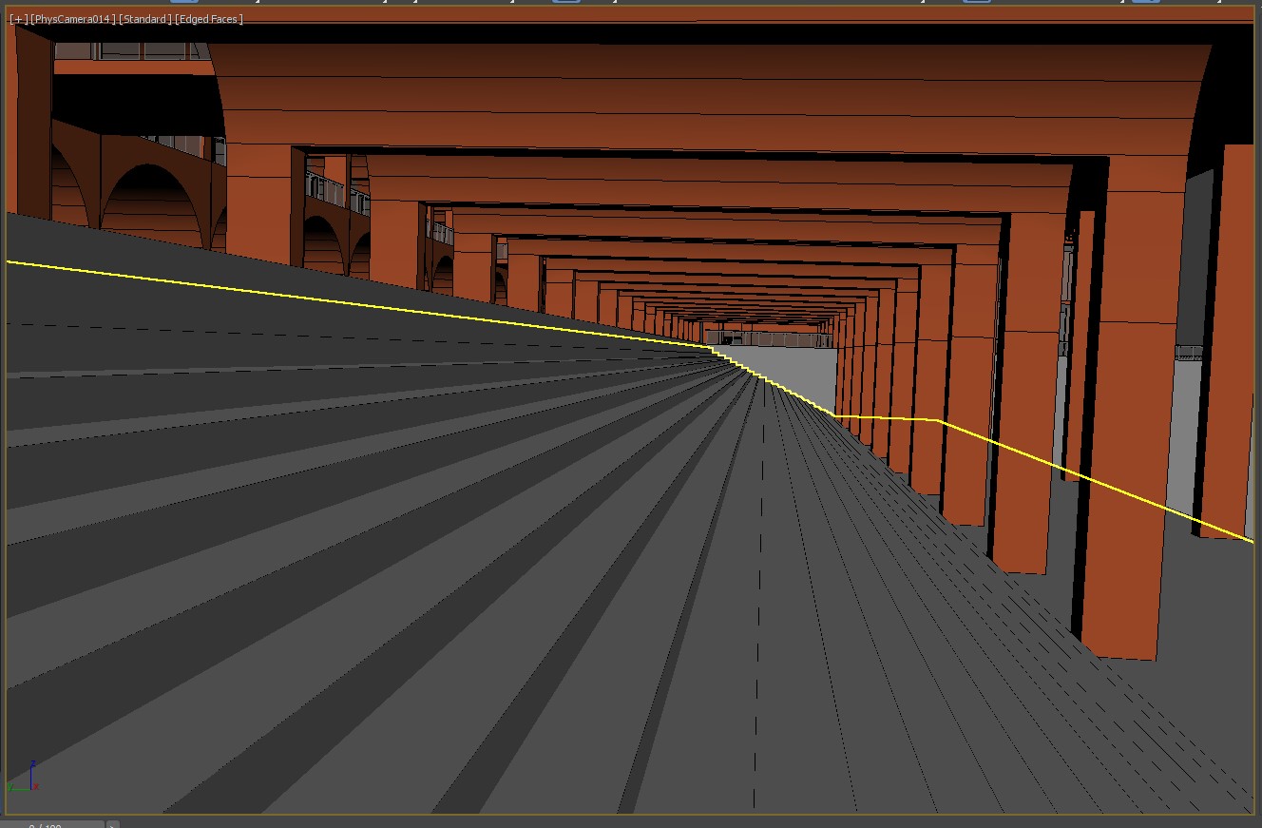The image size is (1262, 828).
Task: Click the blue Z axis of the tripod
Action: [x=33, y=770]
